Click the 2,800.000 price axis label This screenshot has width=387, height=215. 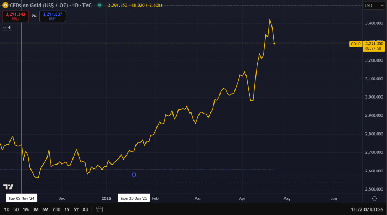374,134
